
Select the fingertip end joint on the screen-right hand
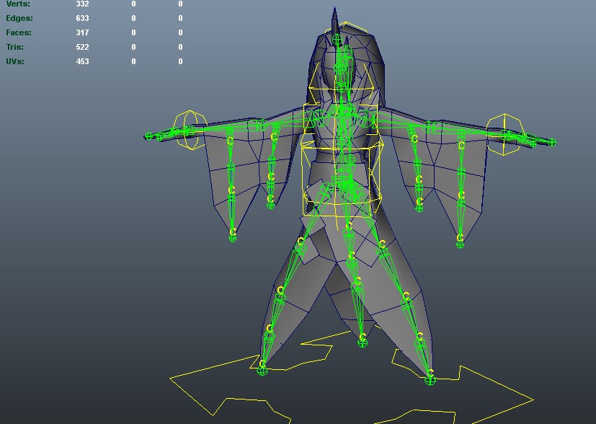tap(552, 142)
